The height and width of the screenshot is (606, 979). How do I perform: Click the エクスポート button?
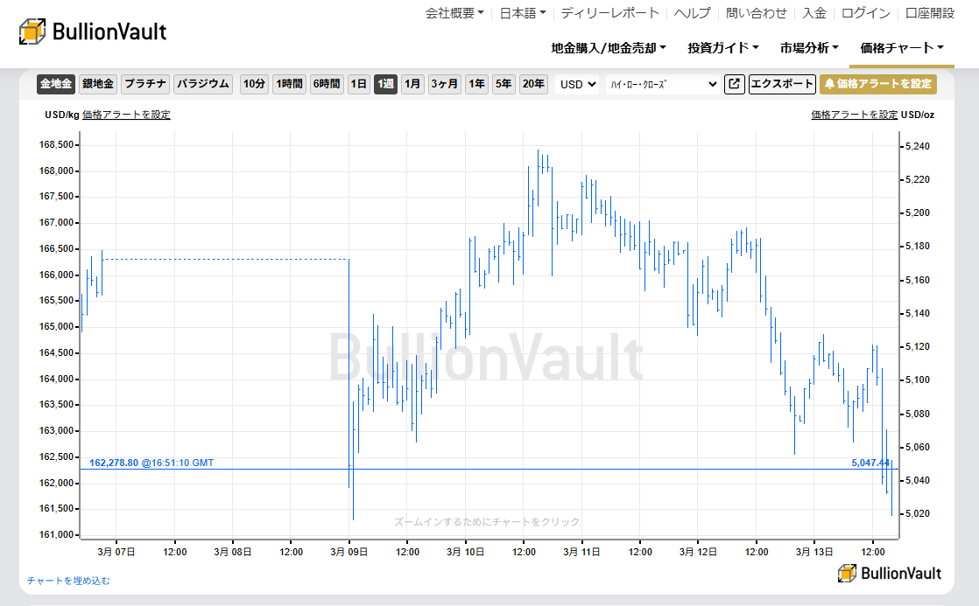[782, 84]
